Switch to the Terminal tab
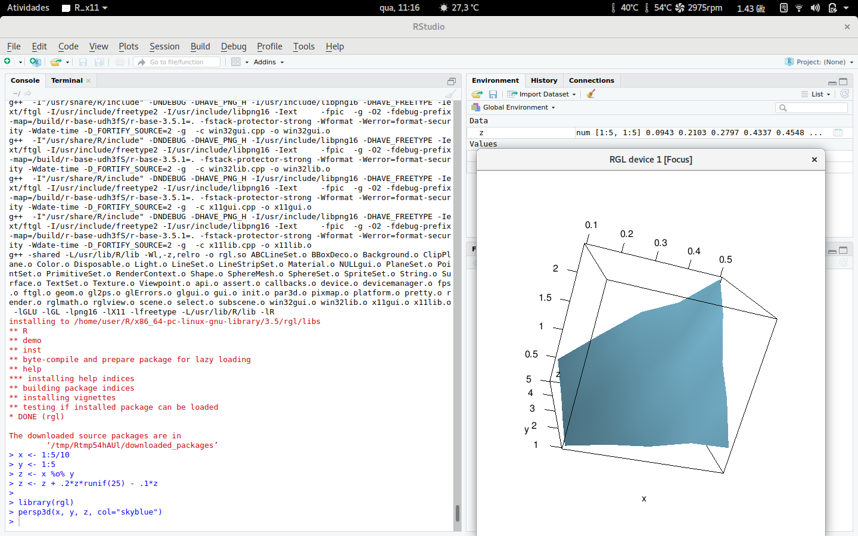The image size is (858, 536). 67,80
